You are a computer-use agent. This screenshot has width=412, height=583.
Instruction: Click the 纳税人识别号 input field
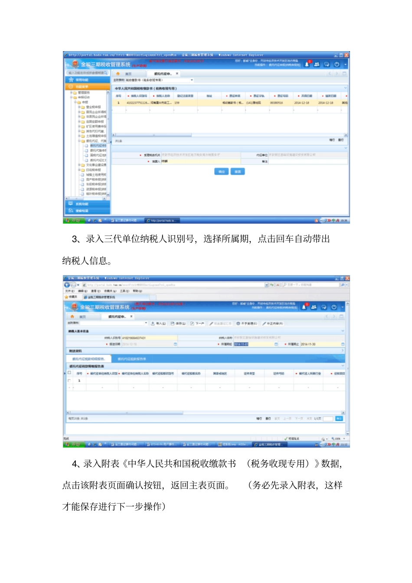click(149, 338)
